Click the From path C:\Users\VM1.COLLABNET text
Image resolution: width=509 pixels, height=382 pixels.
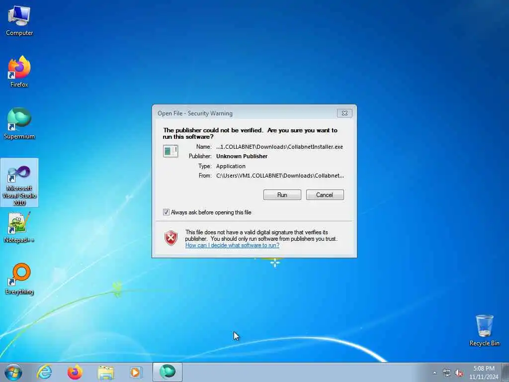[x=280, y=176]
